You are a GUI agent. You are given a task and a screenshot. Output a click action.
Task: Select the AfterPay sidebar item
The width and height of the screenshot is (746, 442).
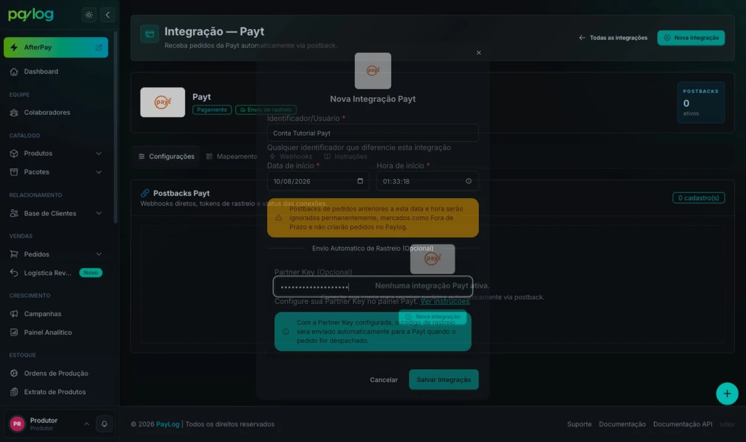coord(56,47)
